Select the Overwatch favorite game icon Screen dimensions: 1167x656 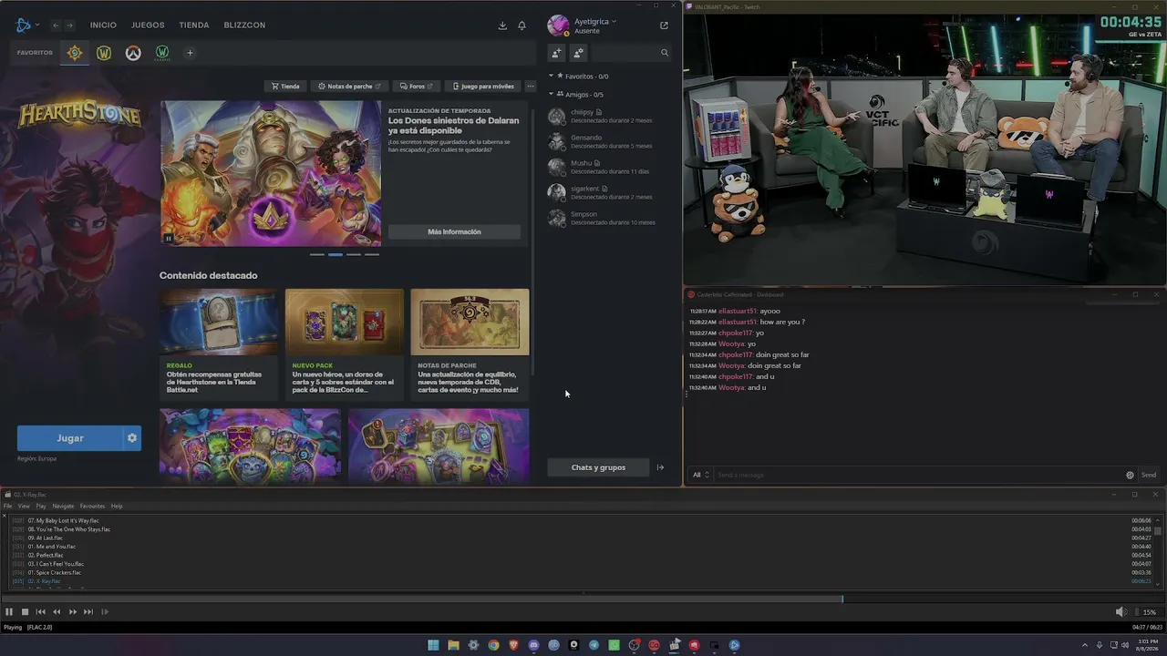click(133, 53)
